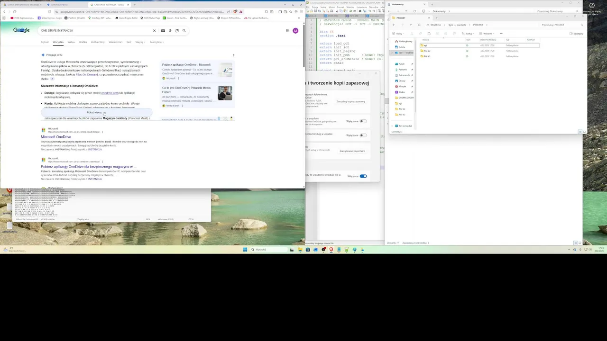This screenshot has width=607, height=341.
Task: Click the Brave shield icon in address bar
Action: click(234, 11)
